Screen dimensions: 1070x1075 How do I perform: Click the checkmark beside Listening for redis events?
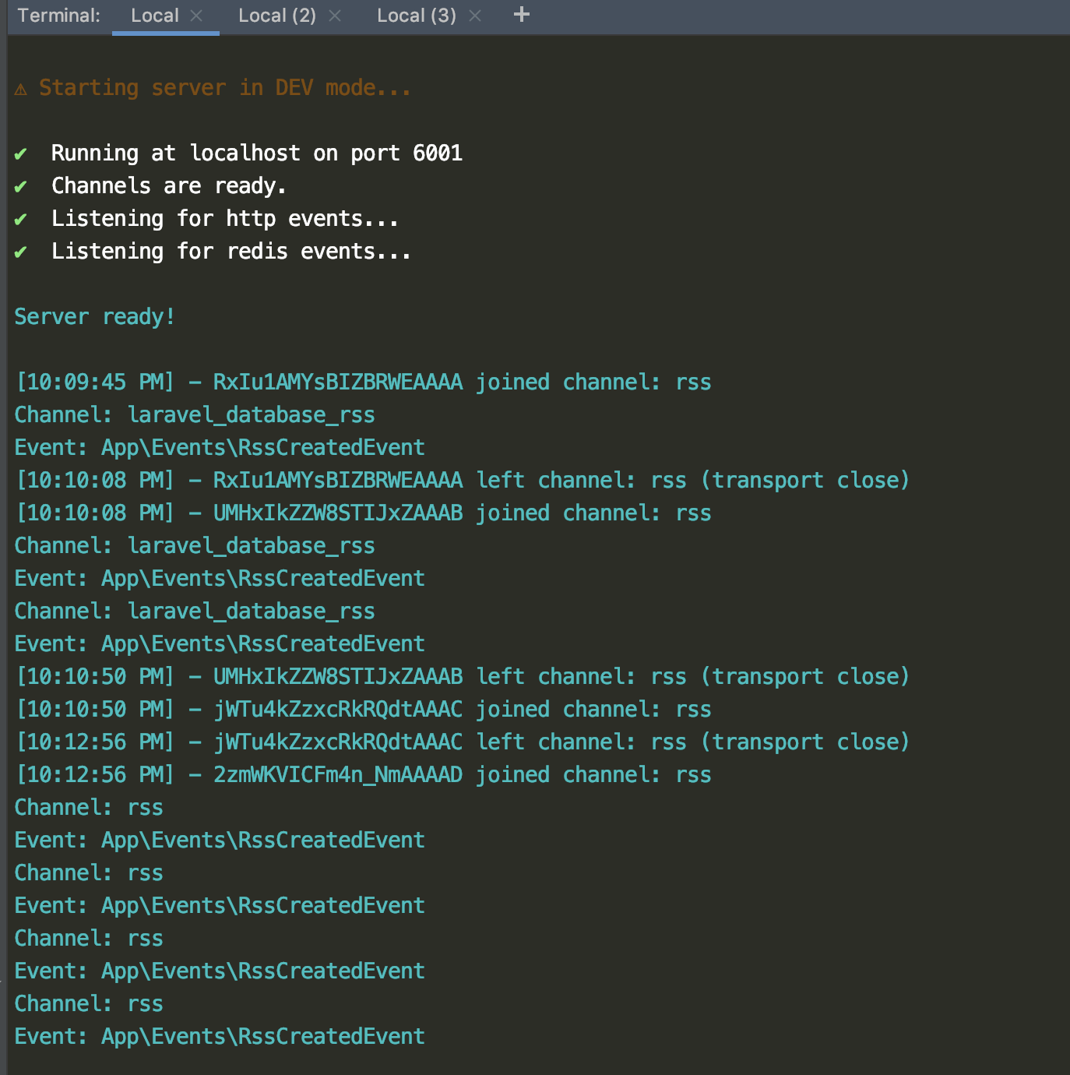coord(21,252)
